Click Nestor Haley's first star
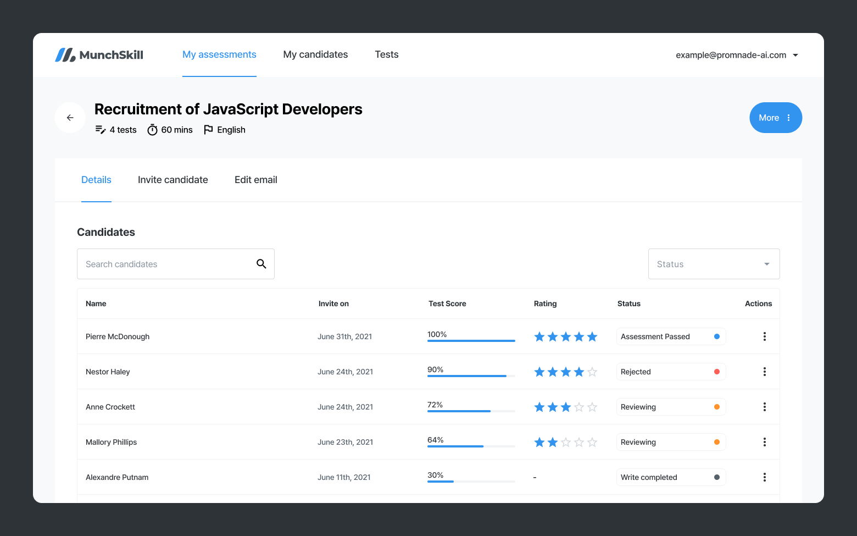This screenshot has height=536, width=857. pyautogui.click(x=539, y=372)
